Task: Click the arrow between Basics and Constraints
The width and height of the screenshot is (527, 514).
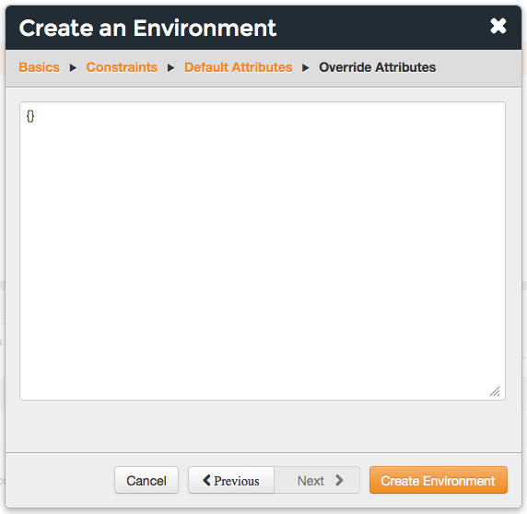Action: [73, 68]
